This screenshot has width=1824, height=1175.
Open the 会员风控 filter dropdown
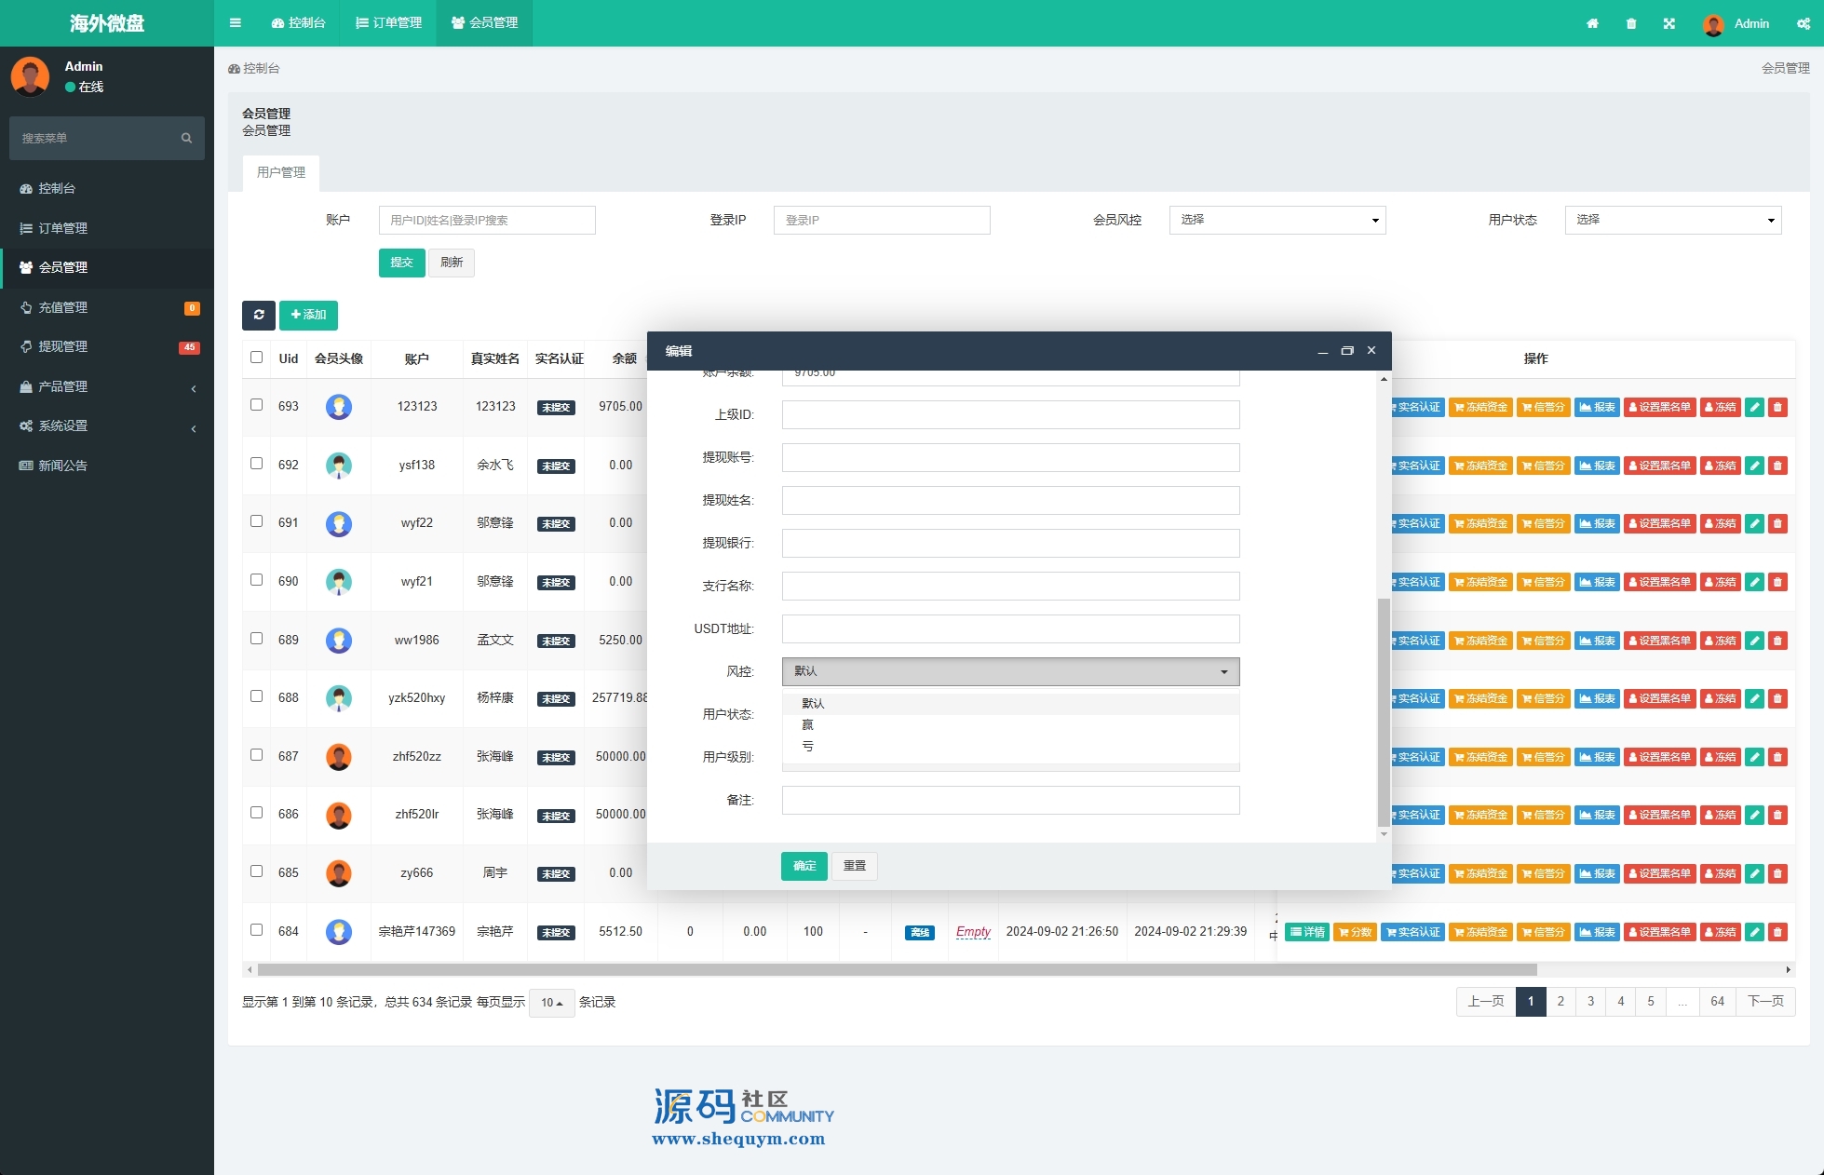click(x=1277, y=220)
